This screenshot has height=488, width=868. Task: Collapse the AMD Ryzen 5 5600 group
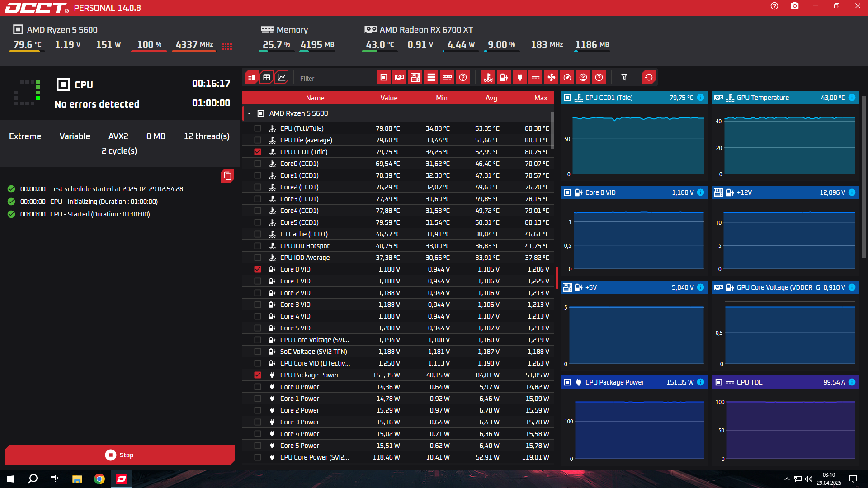[249, 113]
